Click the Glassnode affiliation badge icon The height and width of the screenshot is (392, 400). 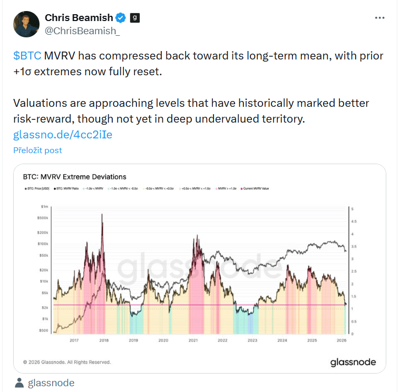pyautogui.click(x=135, y=18)
